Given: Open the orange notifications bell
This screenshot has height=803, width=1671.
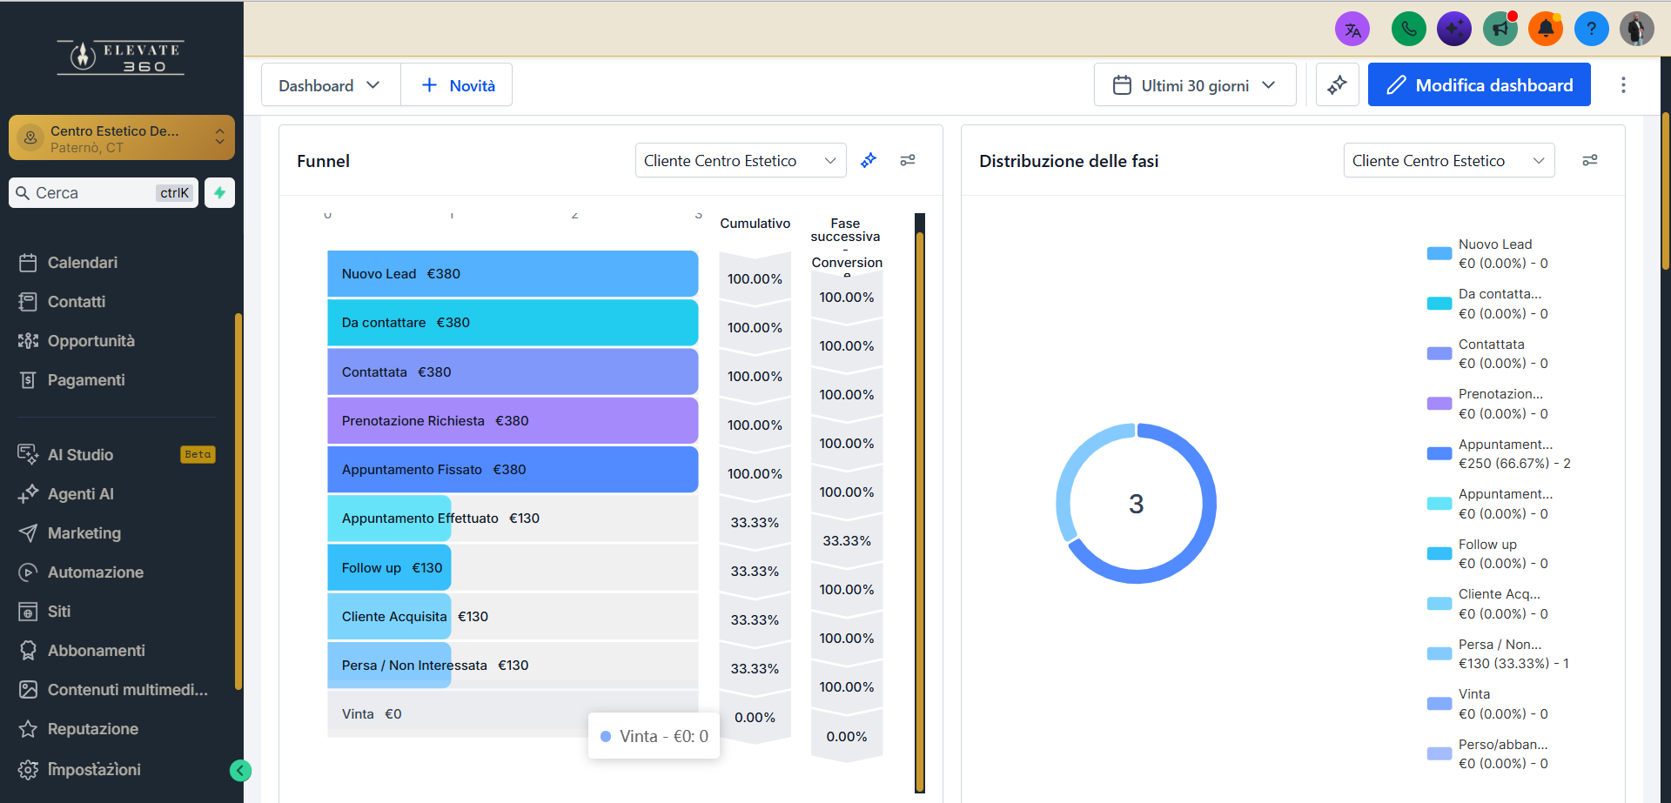Looking at the screenshot, I should [x=1546, y=30].
